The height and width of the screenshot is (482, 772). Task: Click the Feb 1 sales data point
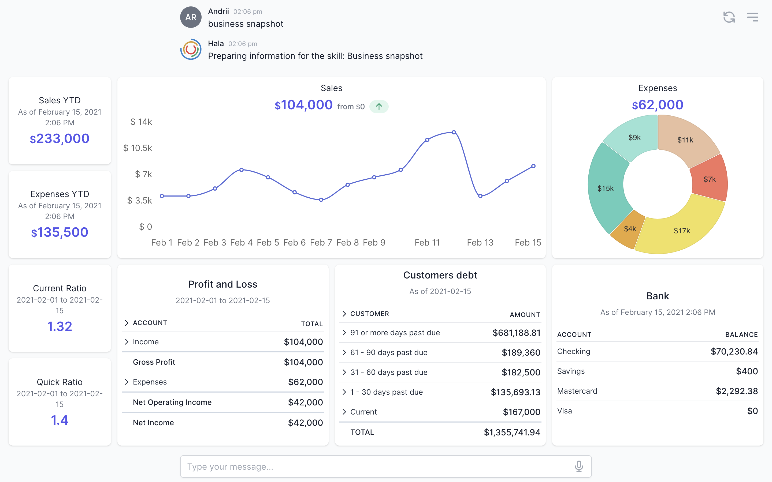tap(162, 196)
